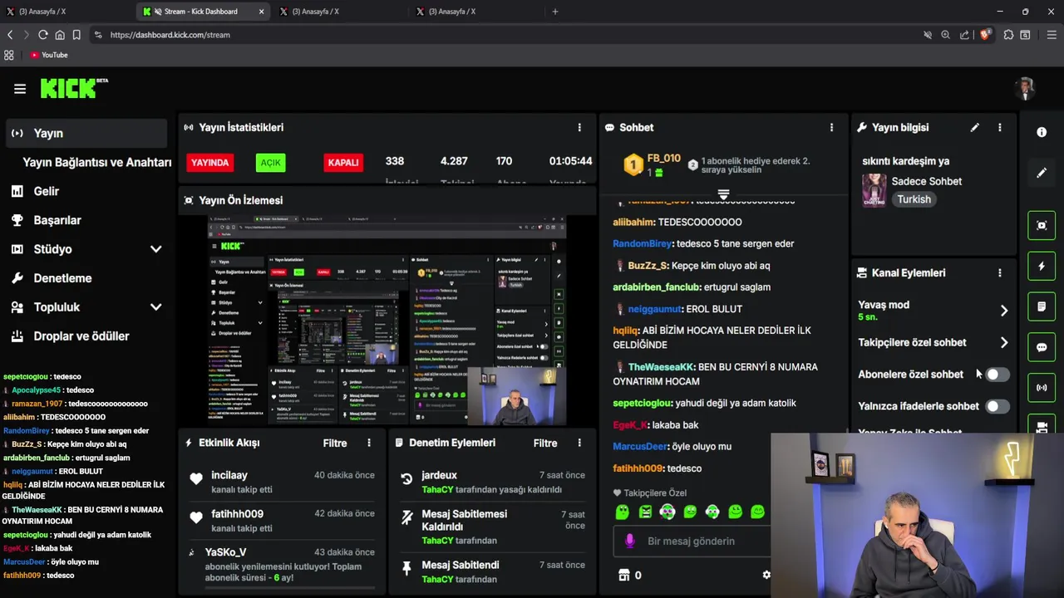This screenshot has height=598, width=1064.
Task: Collapse chat leaderboard using the down handle
Action: pos(723,194)
